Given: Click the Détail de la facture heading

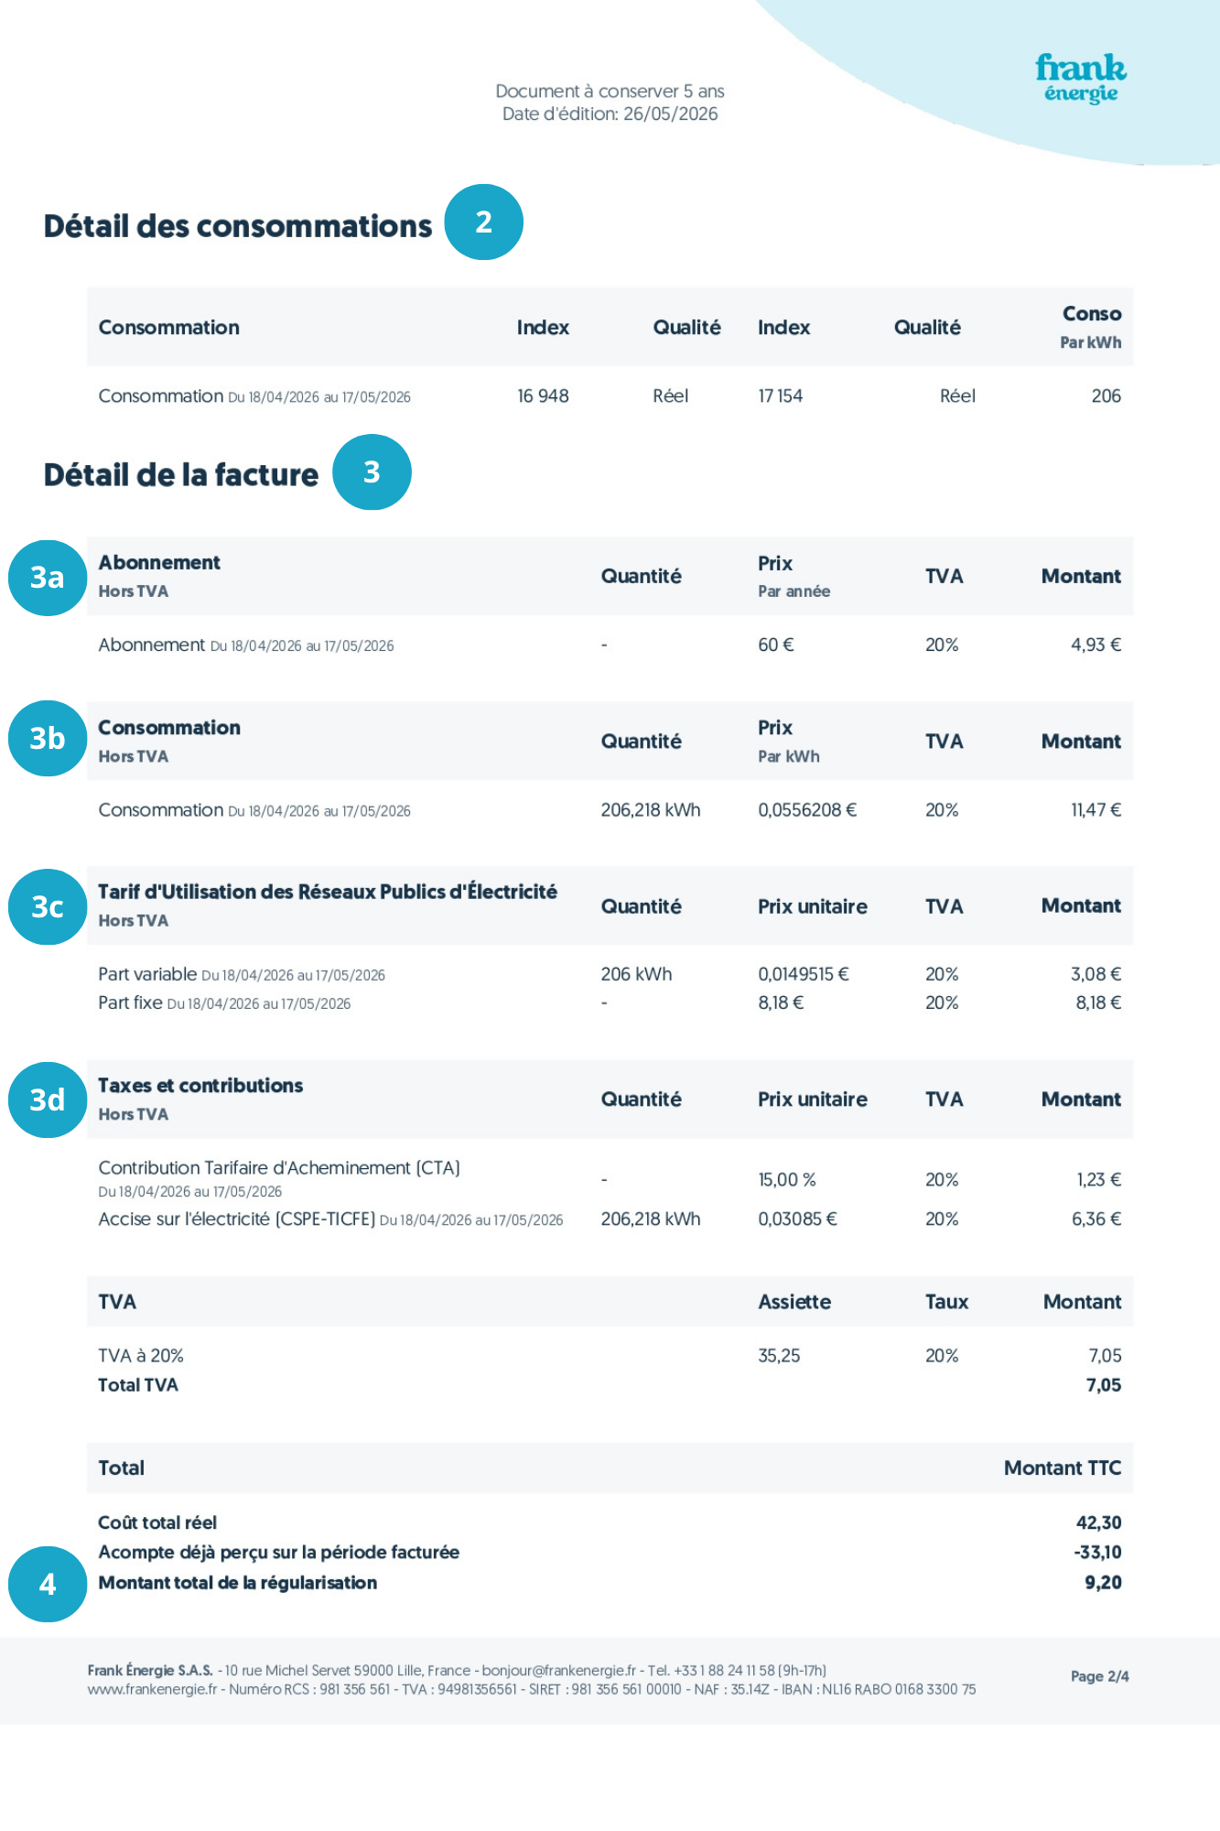Looking at the screenshot, I should coord(181,474).
